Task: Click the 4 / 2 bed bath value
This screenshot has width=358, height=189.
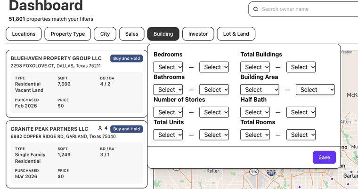Action: pyautogui.click(x=105, y=84)
